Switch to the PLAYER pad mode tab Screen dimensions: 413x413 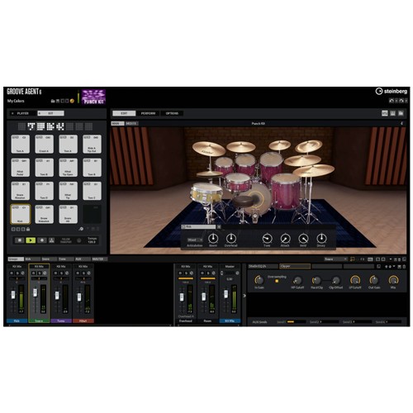tap(22, 113)
